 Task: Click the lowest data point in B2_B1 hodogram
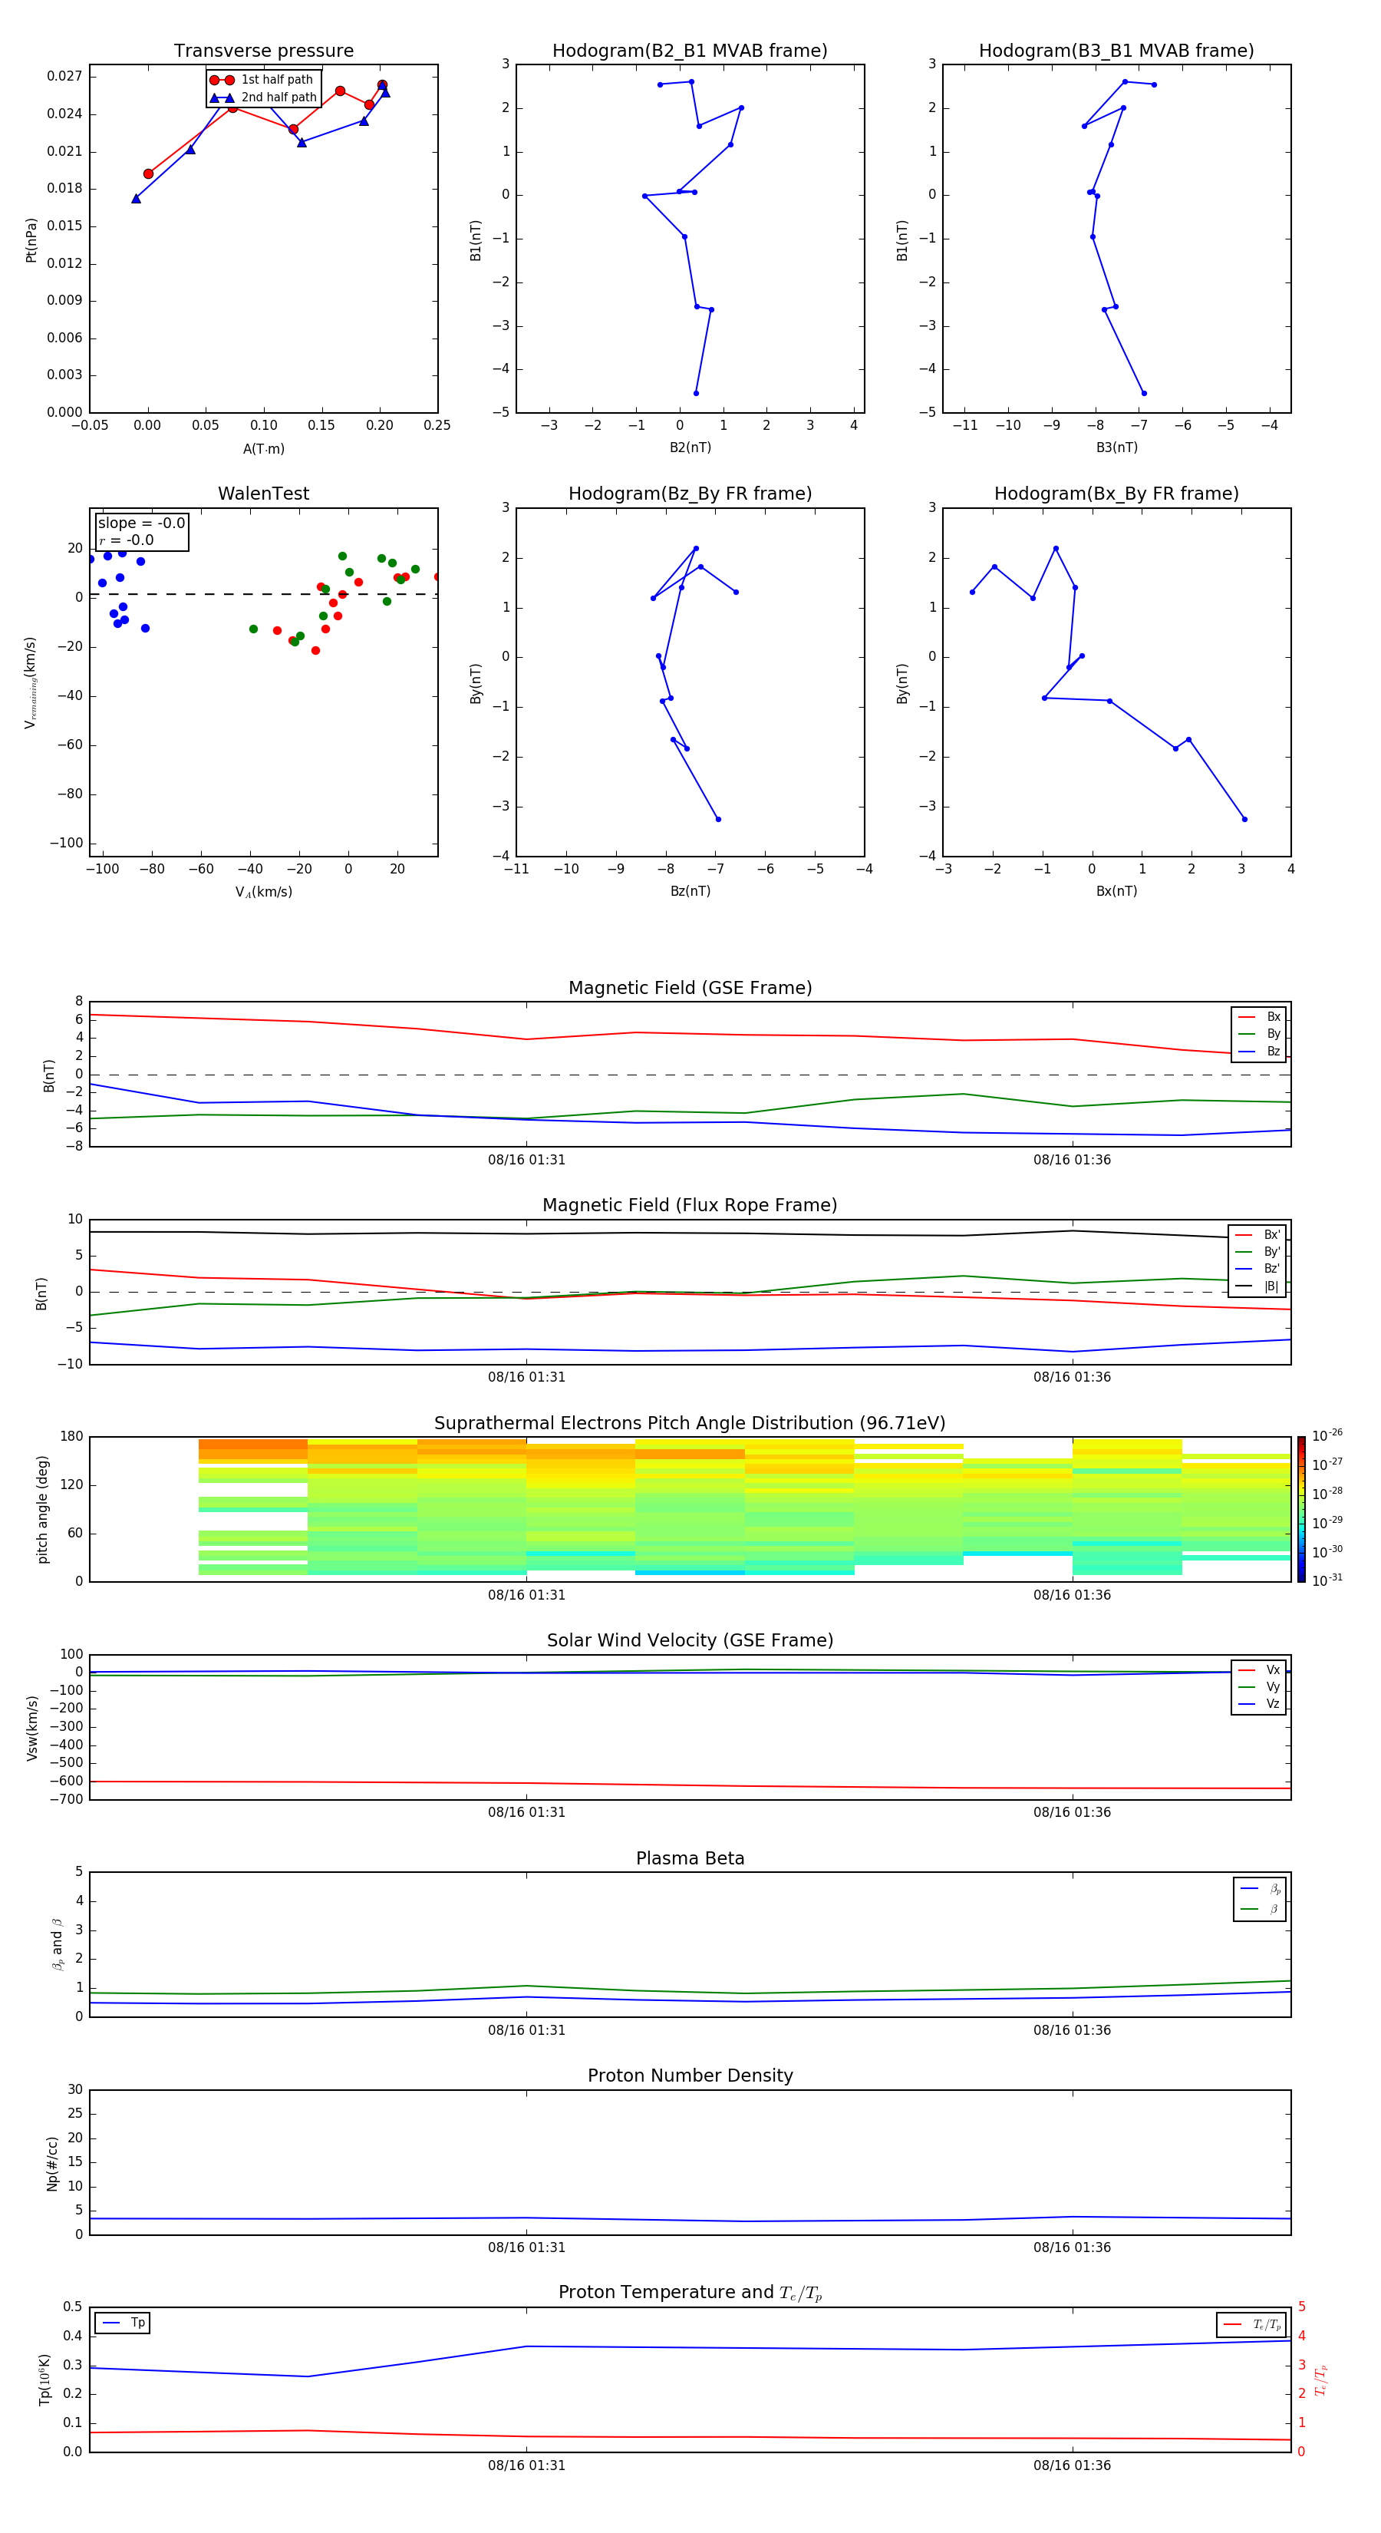[x=696, y=393]
